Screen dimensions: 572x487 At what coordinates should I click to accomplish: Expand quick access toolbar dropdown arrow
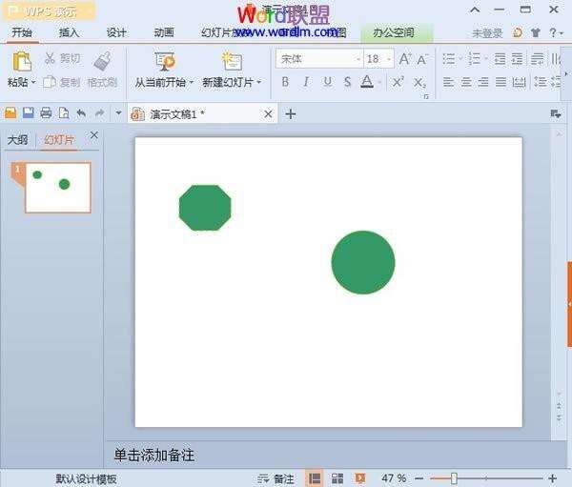[x=118, y=113]
